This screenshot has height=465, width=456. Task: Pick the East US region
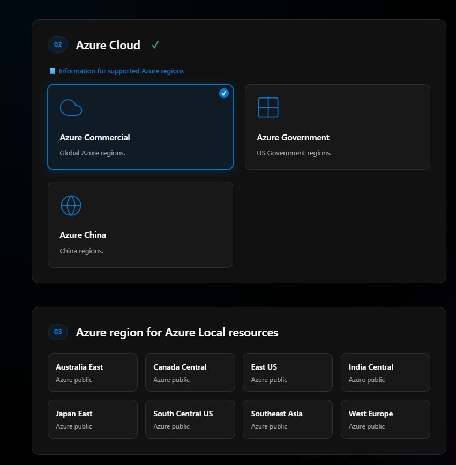[x=287, y=372]
